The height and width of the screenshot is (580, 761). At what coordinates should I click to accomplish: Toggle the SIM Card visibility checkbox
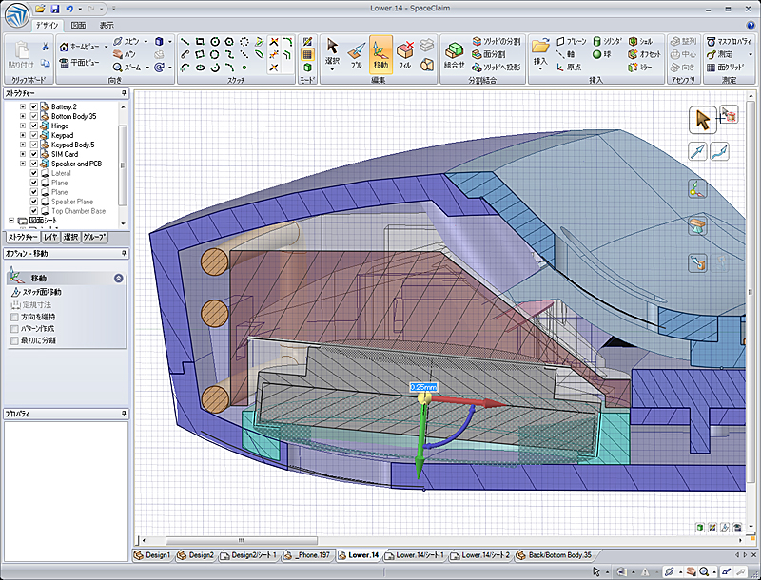[34, 154]
